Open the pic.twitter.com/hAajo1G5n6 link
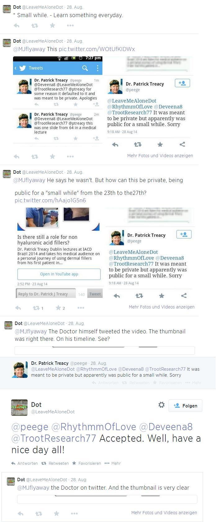The image size is (216, 522). 50,200
